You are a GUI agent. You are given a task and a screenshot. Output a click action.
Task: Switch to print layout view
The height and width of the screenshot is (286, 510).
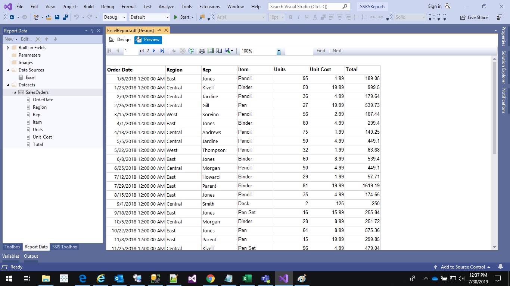[x=211, y=51]
